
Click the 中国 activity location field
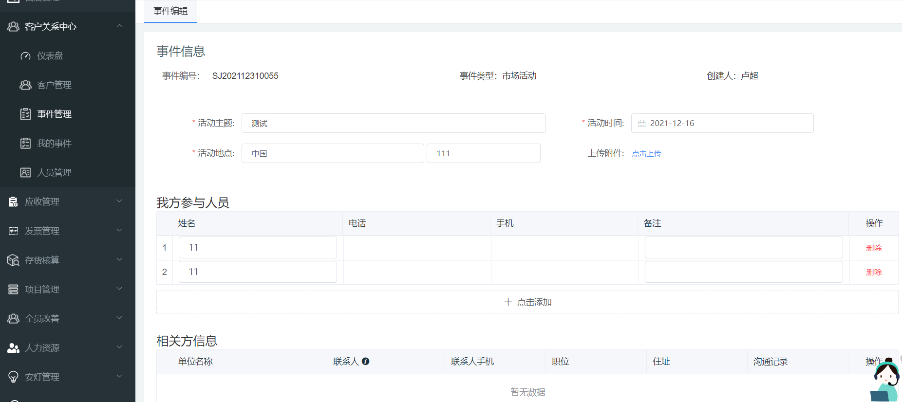(333, 153)
